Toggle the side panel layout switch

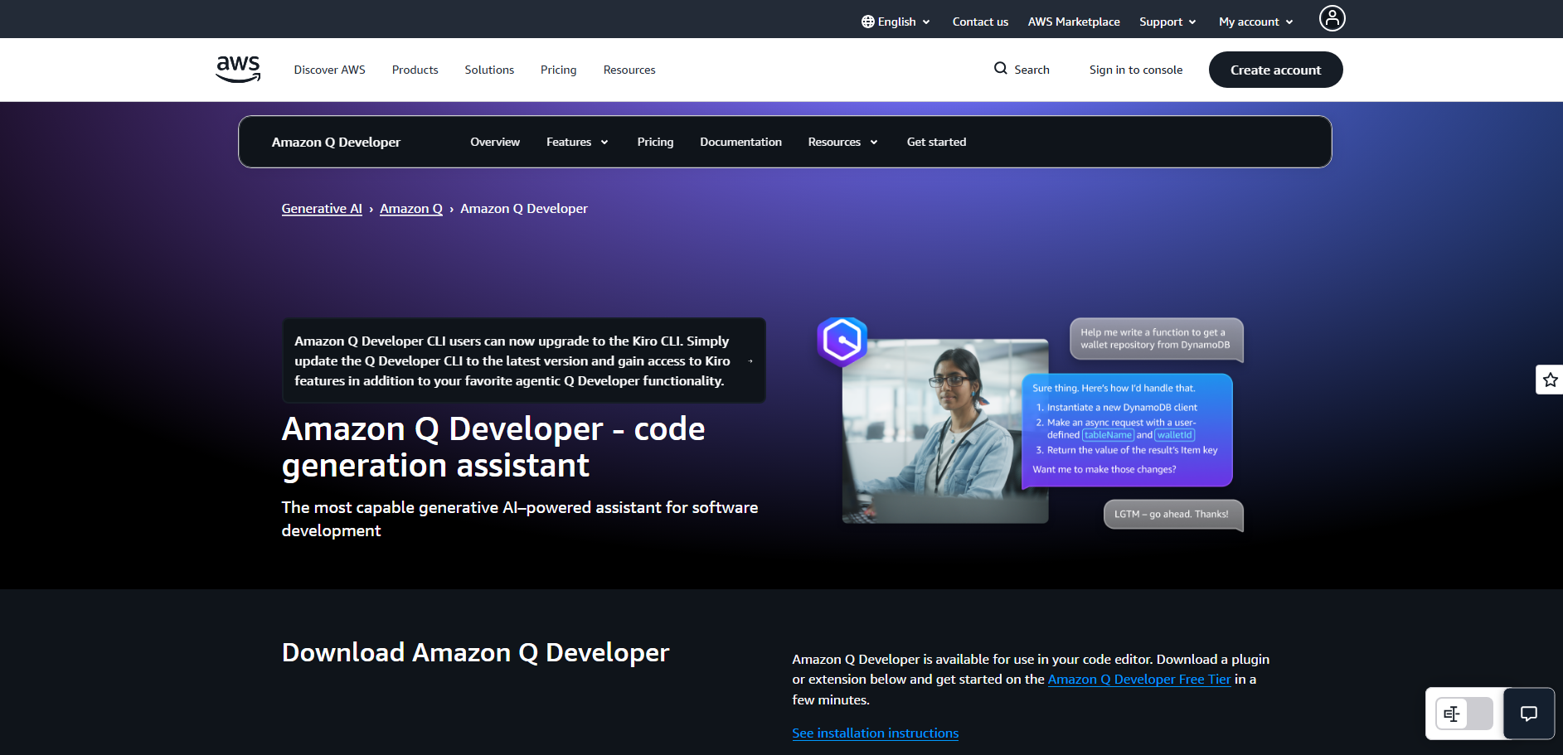pos(1464,714)
